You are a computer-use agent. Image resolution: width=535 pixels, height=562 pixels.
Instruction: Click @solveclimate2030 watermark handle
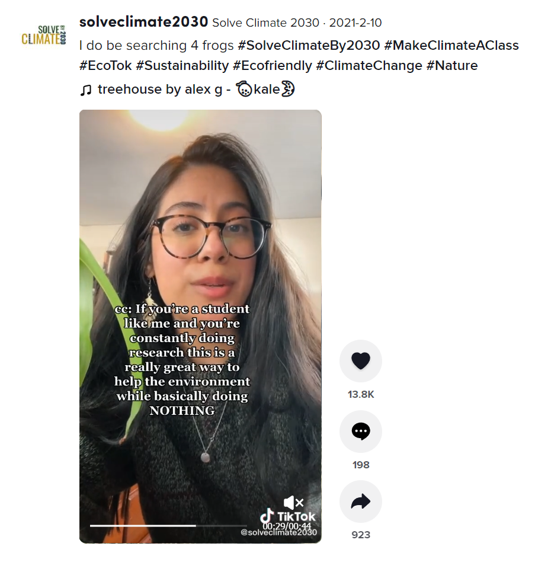pyautogui.click(x=278, y=532)
